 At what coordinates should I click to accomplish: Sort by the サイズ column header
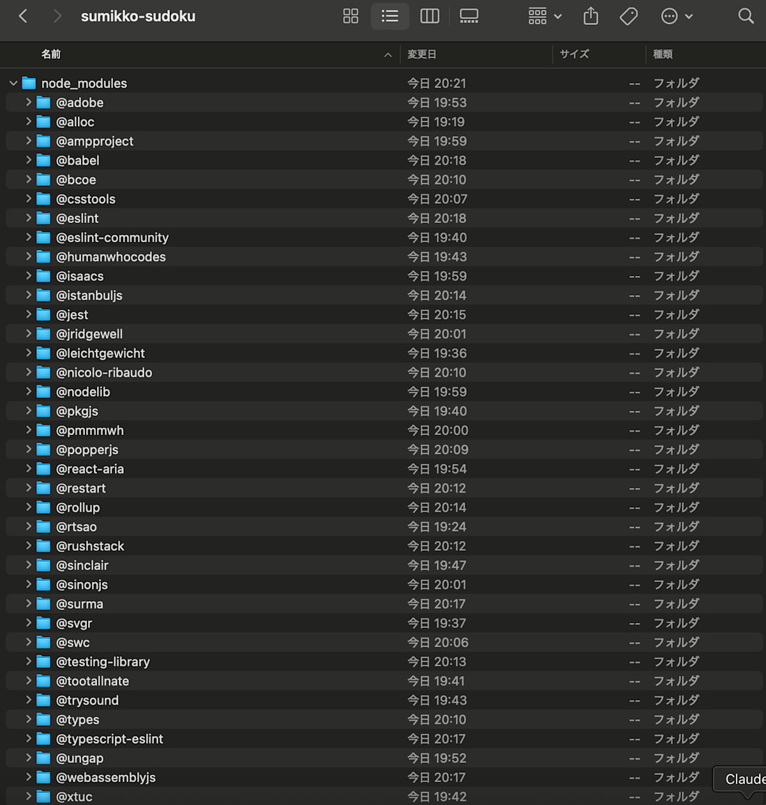pos(574,54)
